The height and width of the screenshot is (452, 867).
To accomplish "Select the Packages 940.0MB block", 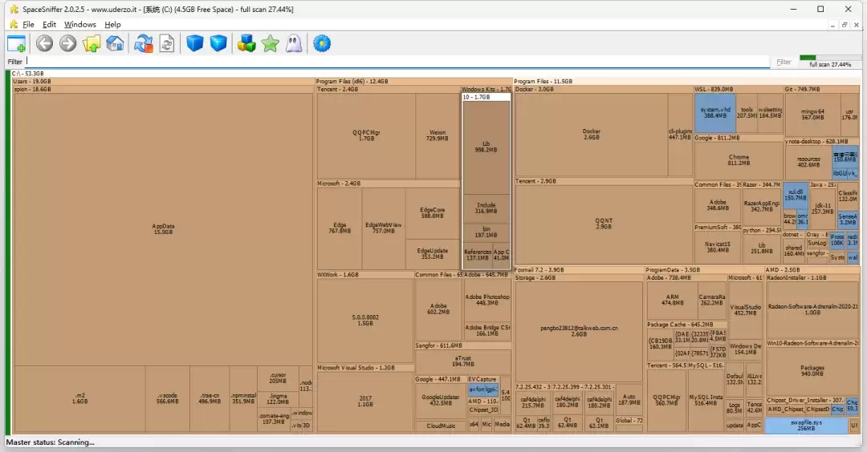I will (812, 371).
